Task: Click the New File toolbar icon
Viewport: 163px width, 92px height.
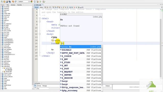Action: pyautogui.click(x=2, y=2)
